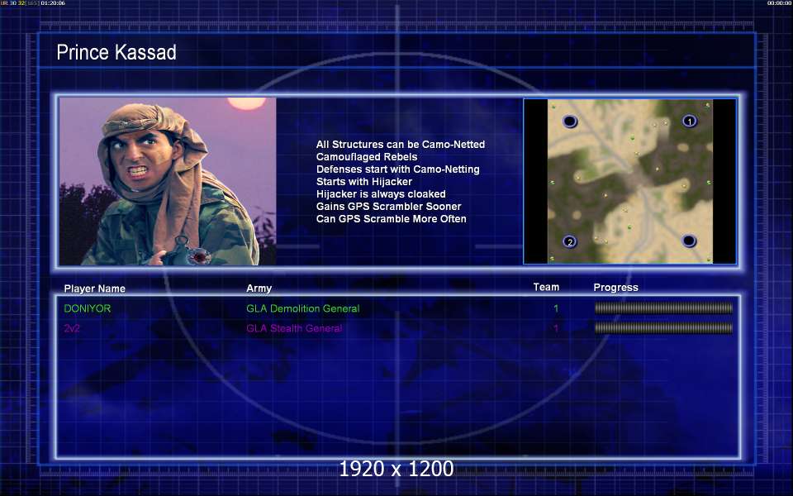Click the 'Camouflaged Rebels' line

pos(367,157)
